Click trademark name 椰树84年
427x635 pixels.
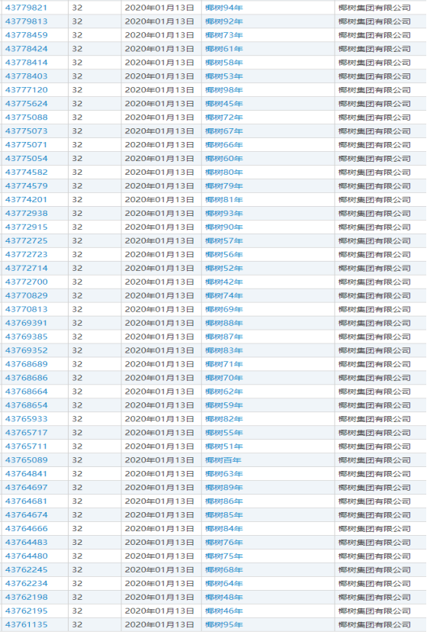224,529
